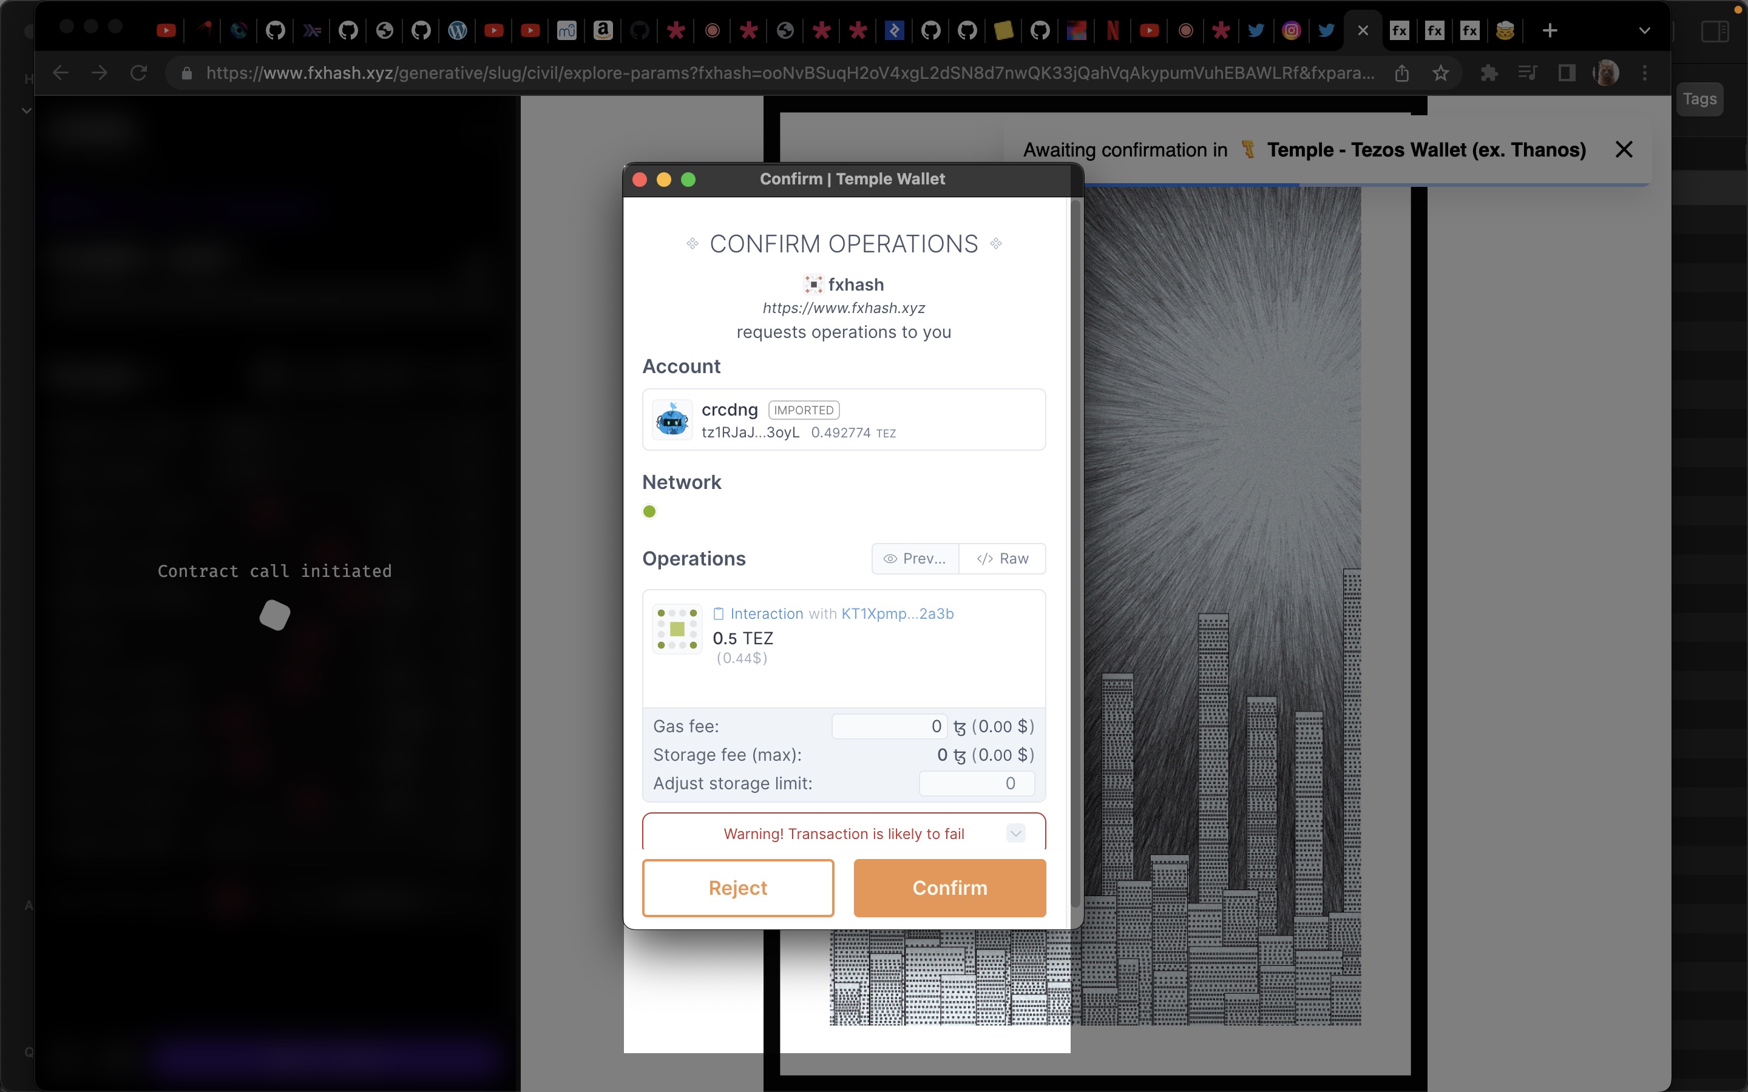The width and height of the screenshot is (1748, 1092).
Task: Click the share page icon in address bar
Action: 1401,73
